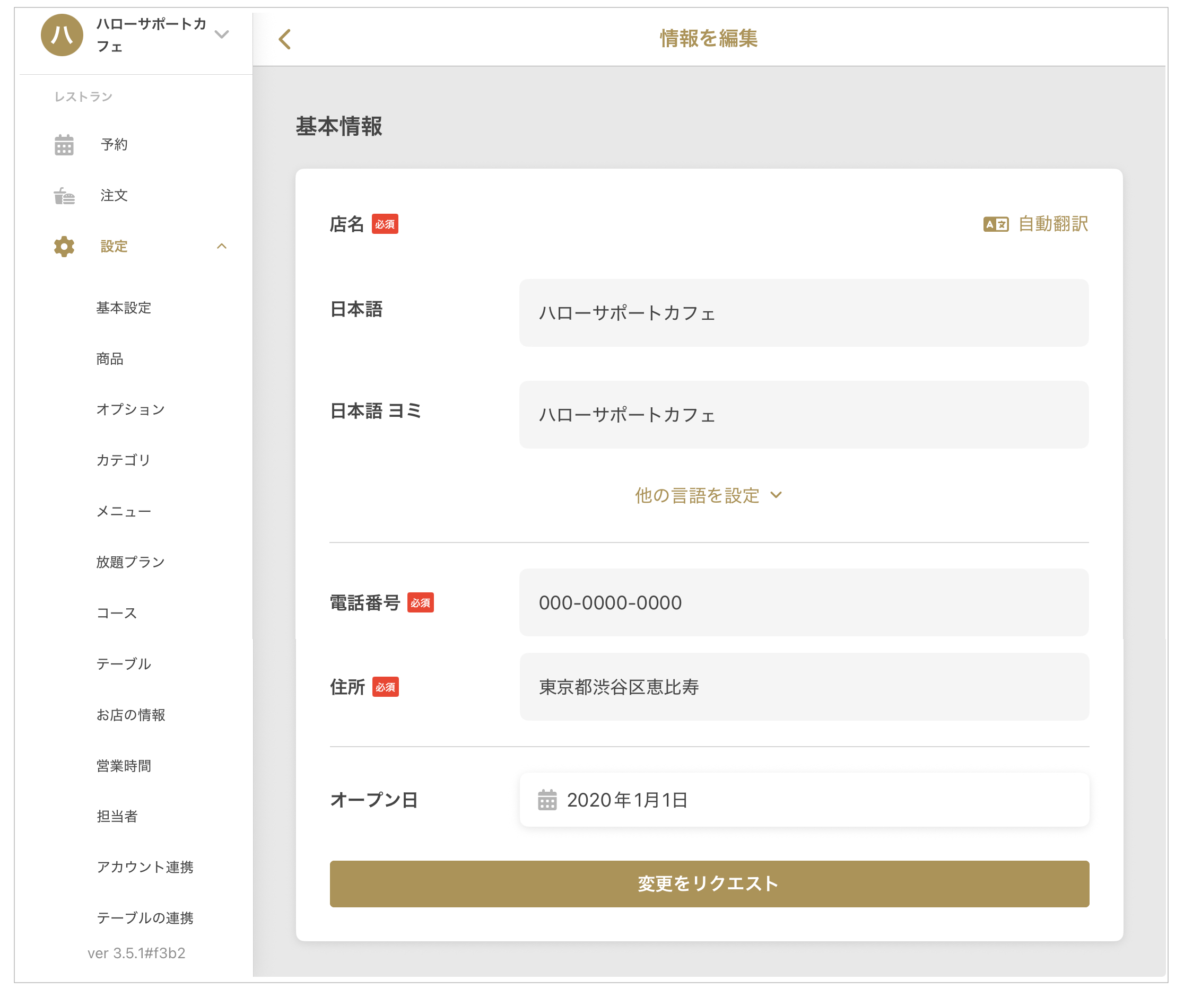The width and height of the screenshot is (1184, 989).
Task: Click the 注文 food order icon
Action: pos(64,196)
